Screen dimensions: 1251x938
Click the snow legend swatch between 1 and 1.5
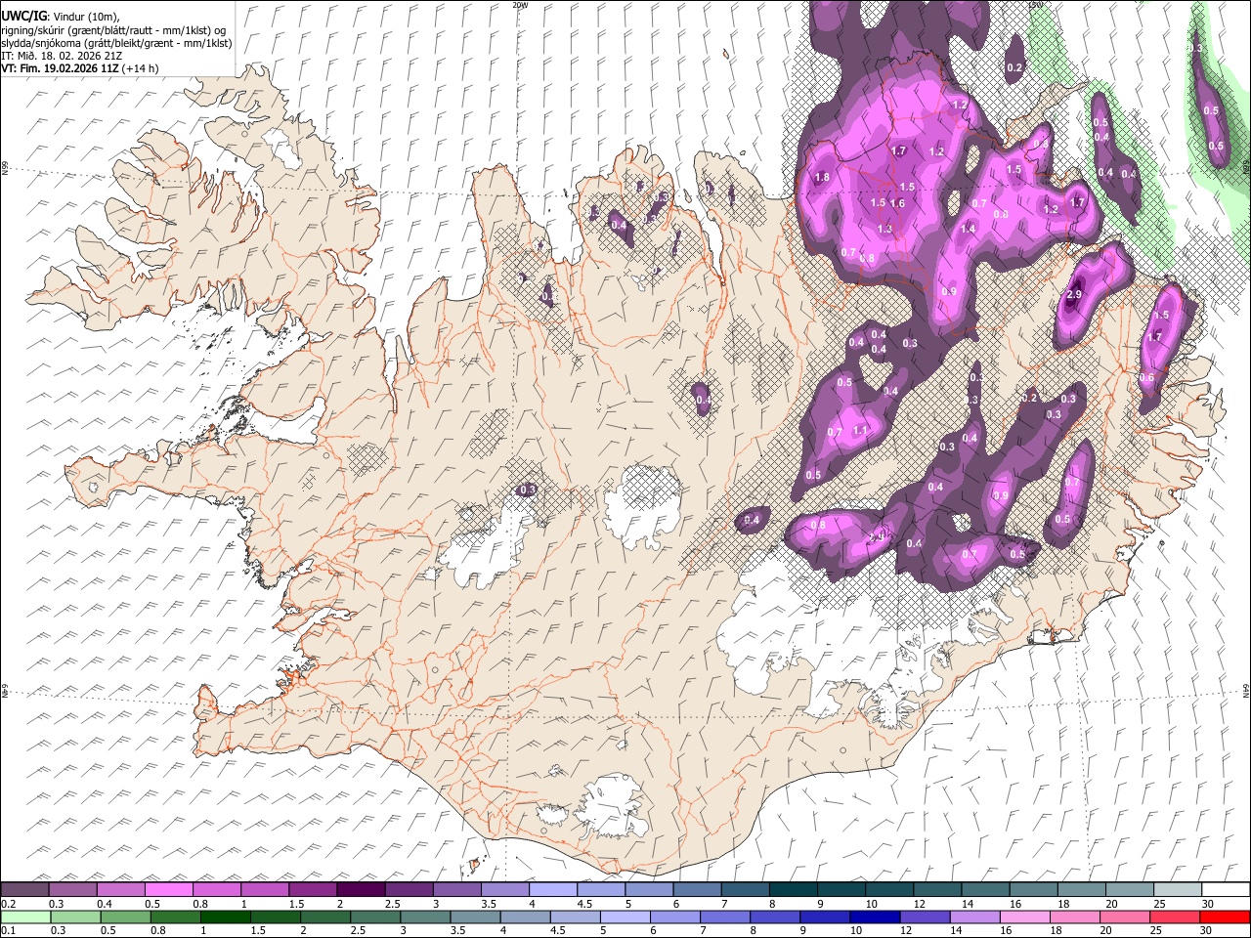[x=265, y=889]
